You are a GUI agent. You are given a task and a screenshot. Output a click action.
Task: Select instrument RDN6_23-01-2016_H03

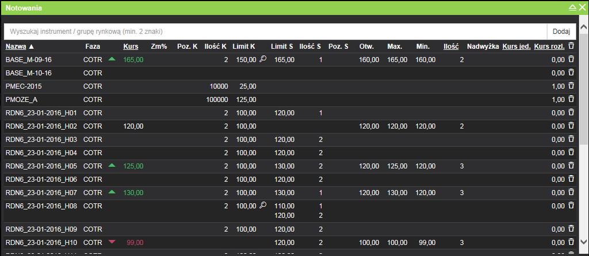pyautogui.click(x=41, y=139)
